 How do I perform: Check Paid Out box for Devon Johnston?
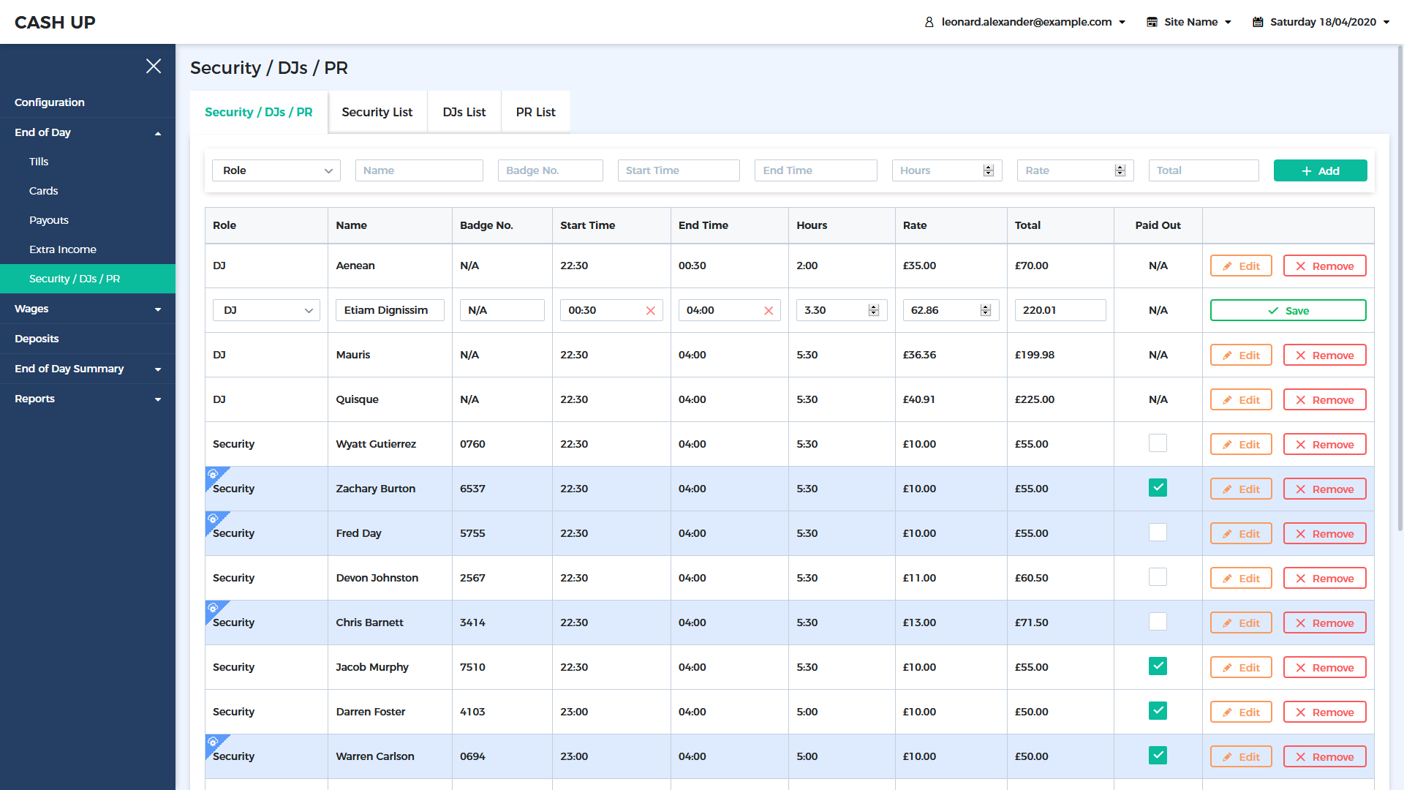(x=1158, y=577)
